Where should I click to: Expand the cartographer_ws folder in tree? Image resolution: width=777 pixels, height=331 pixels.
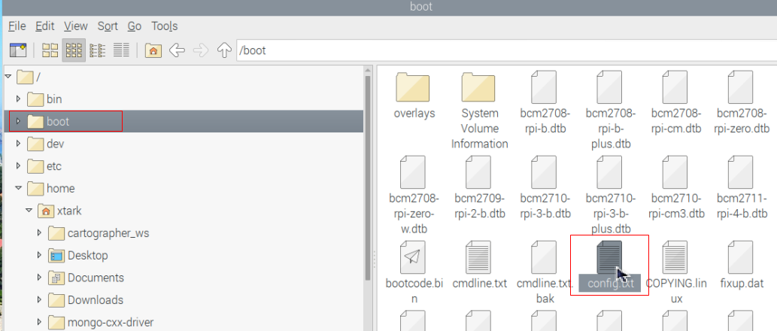click(40, 233)
